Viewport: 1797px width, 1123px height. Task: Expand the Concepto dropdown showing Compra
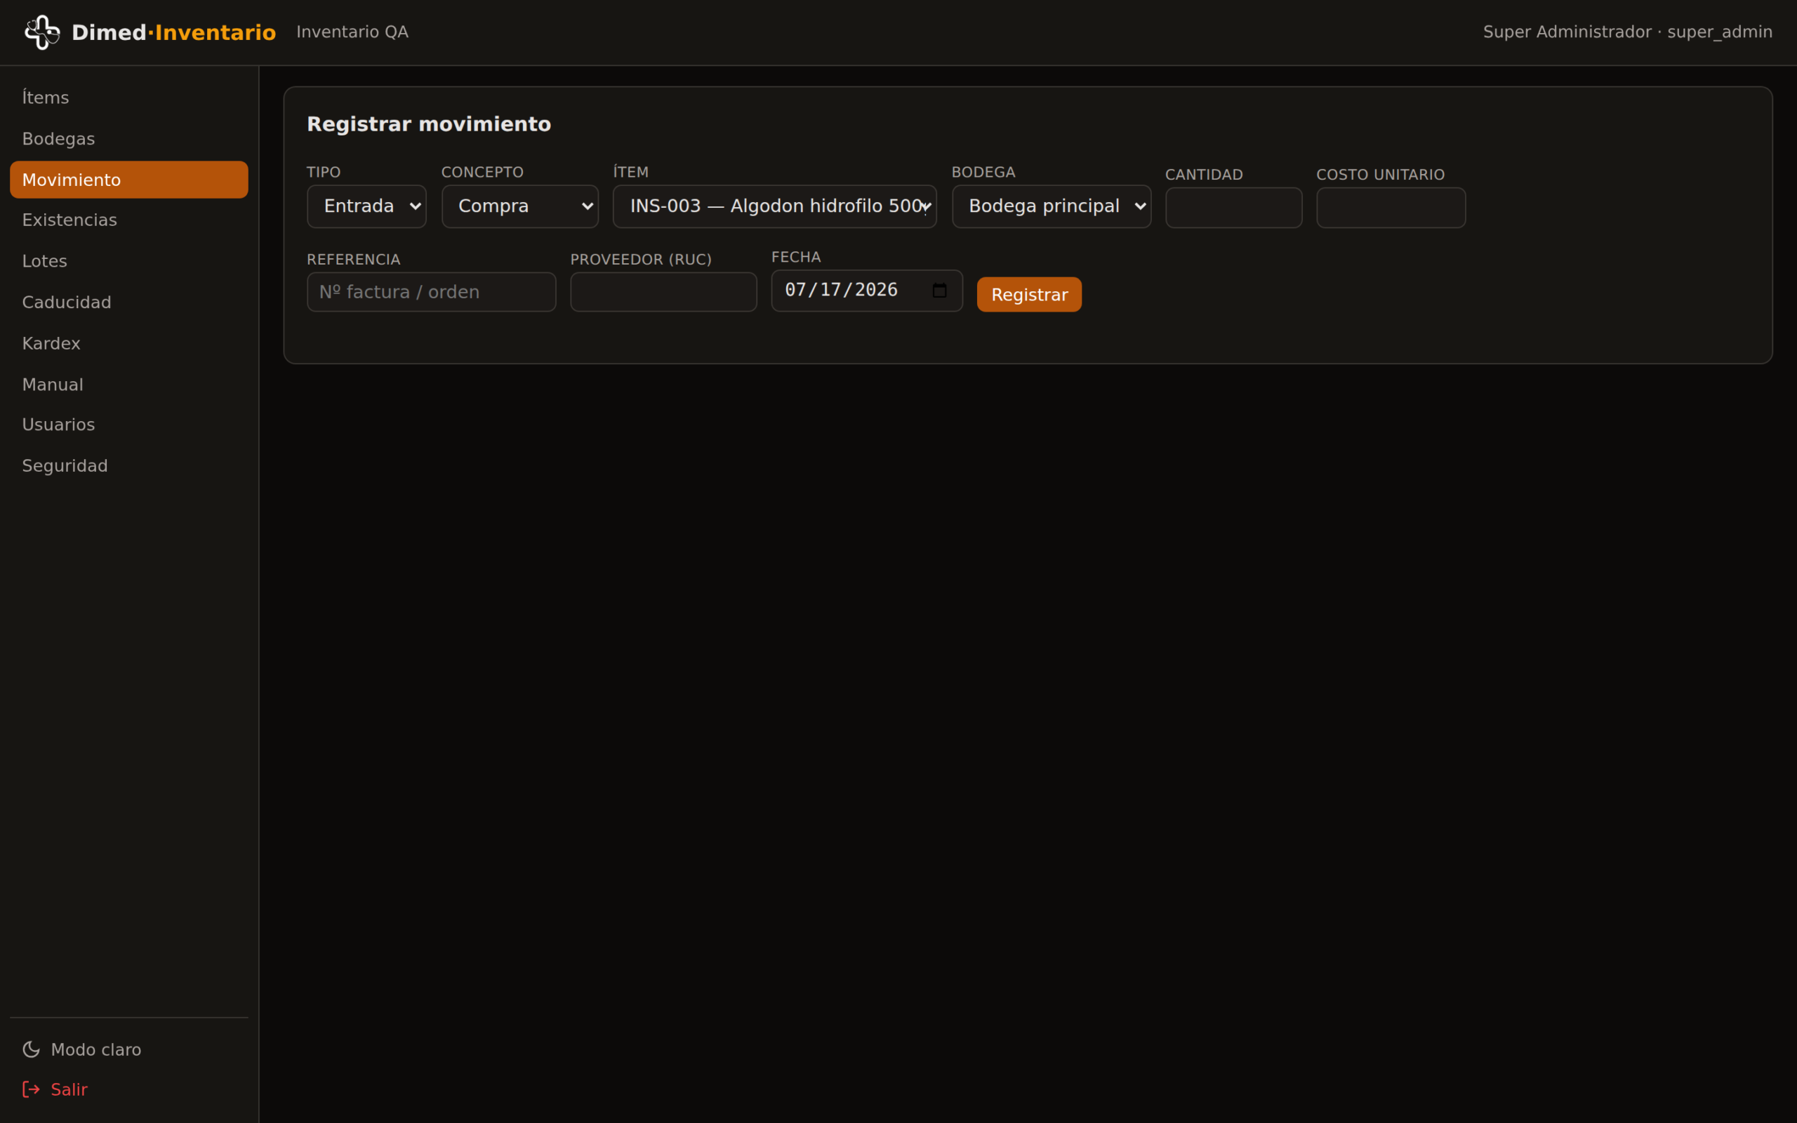pos(519,206)
